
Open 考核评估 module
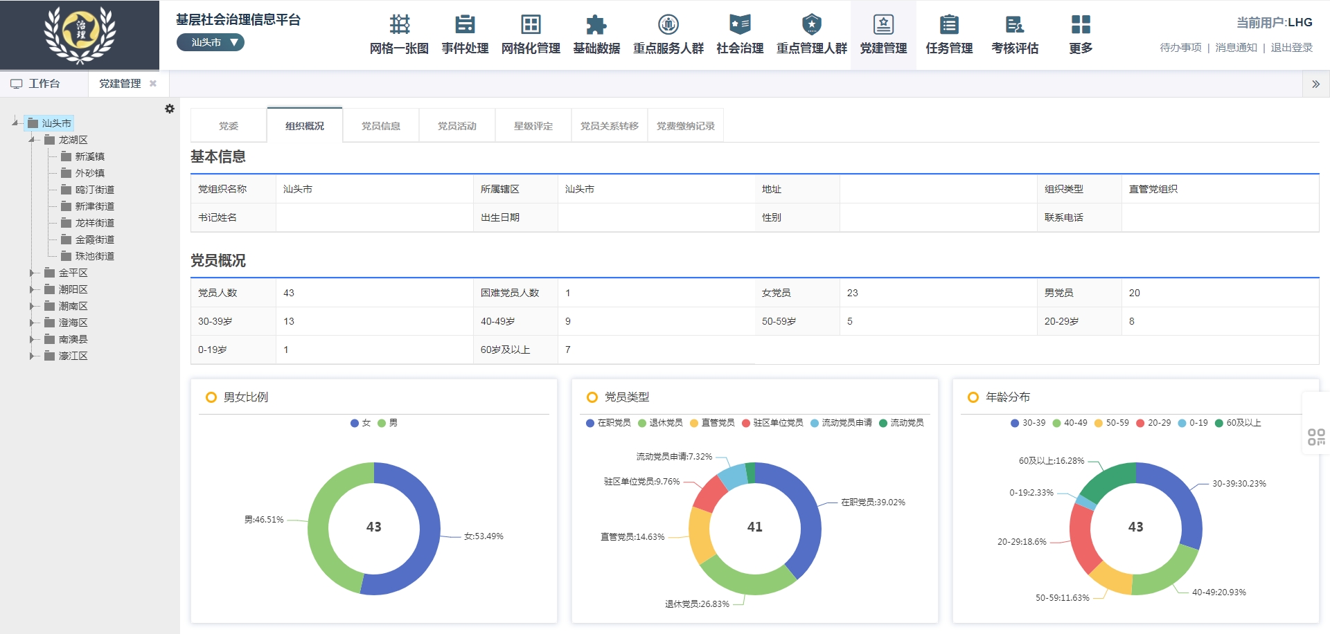click(1015, 35)
